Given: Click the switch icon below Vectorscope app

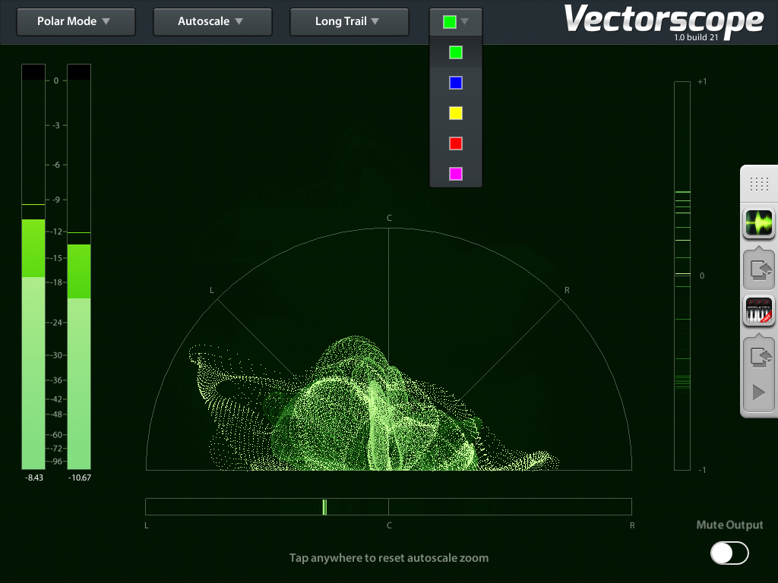Looking at the screenshot, I should 759,268.
